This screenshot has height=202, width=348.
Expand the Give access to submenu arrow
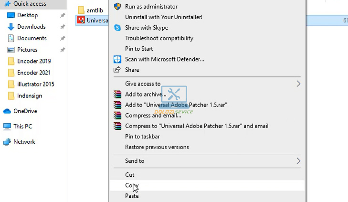[x=299, y=84]
